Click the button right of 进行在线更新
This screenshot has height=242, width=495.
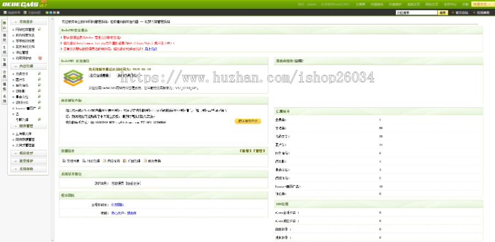pyautogui.click(x=127, y=75)
